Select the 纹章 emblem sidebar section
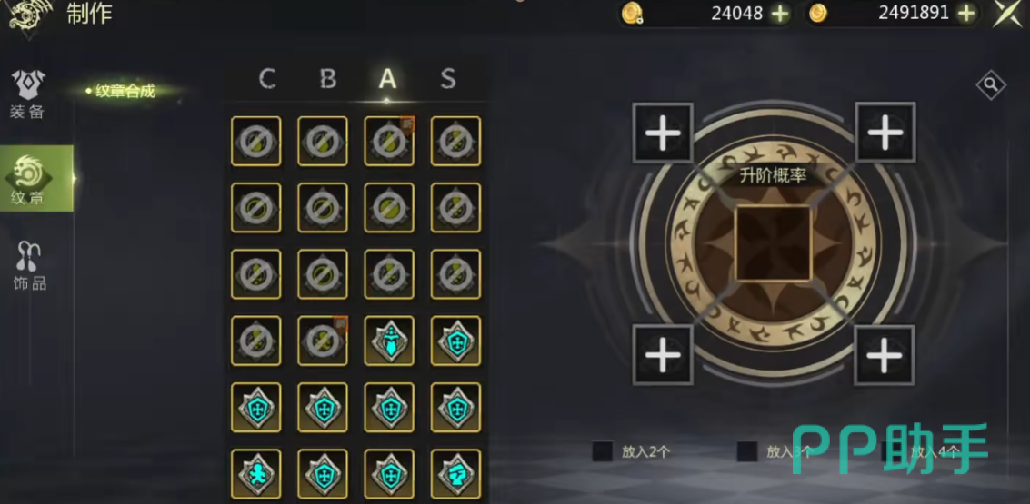The width and height of the screenshot is (1030, 504). click(x=36, y=179)
